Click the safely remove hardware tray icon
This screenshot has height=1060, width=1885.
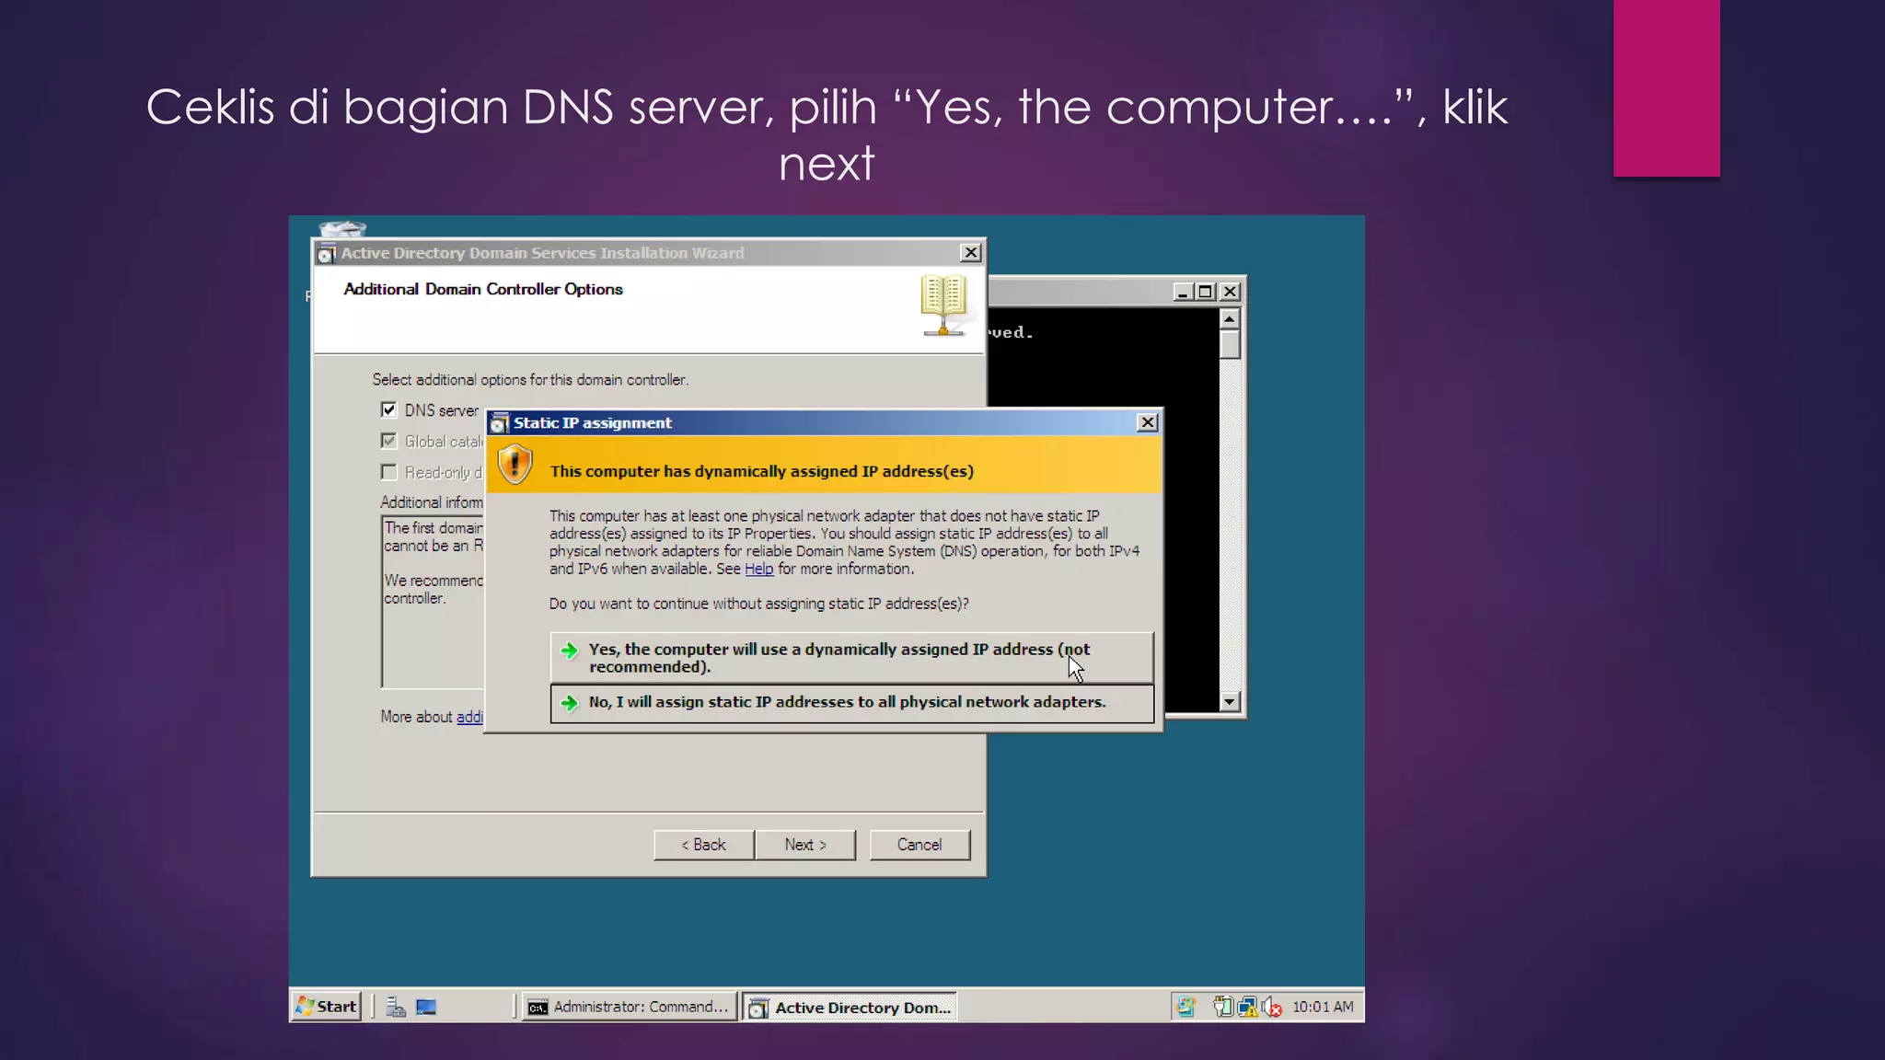(x=1223, y=1007)
